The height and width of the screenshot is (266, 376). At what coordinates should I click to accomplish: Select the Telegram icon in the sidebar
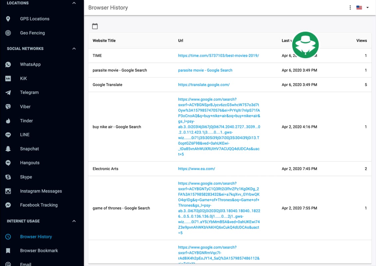pyautogui.click(x=8, y=92)
